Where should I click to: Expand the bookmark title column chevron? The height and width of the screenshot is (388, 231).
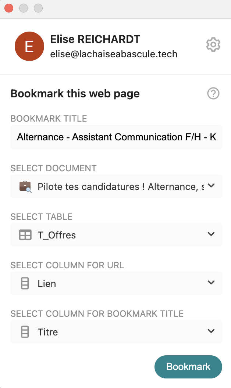(211, 331)
